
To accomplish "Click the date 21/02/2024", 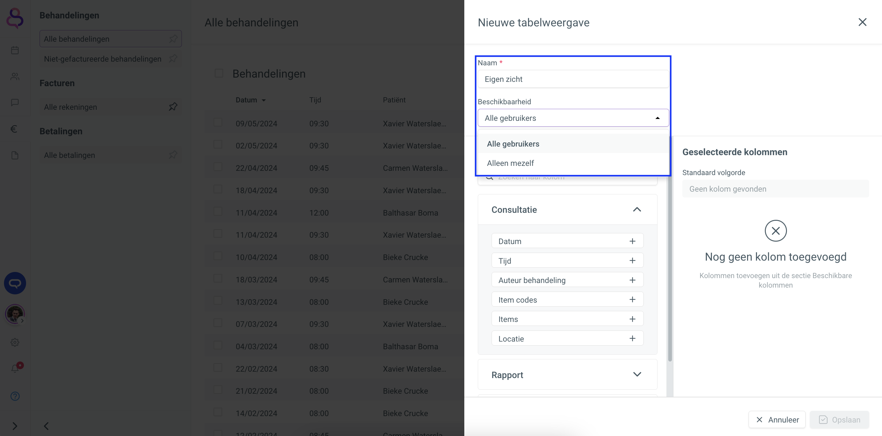I will pos(256,391).
